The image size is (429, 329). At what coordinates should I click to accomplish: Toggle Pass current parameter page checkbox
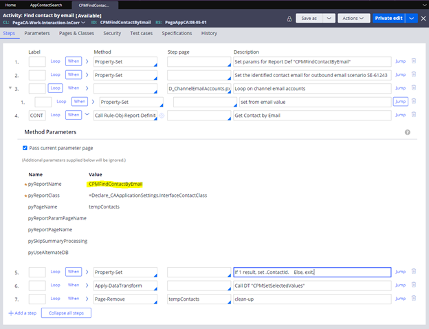(x=25, y=147)
